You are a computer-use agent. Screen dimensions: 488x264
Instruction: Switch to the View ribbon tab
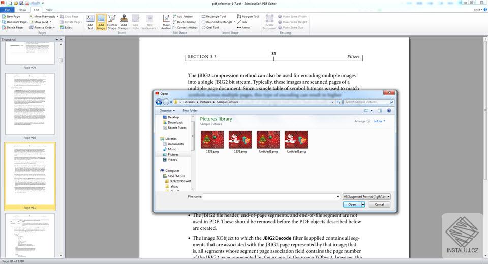point(49,10)
